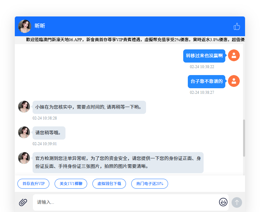This screenshot has height=212, width=273.
Task: Click the agent avatar beside 官方检测到 message
Action: (x=24, y=158)
